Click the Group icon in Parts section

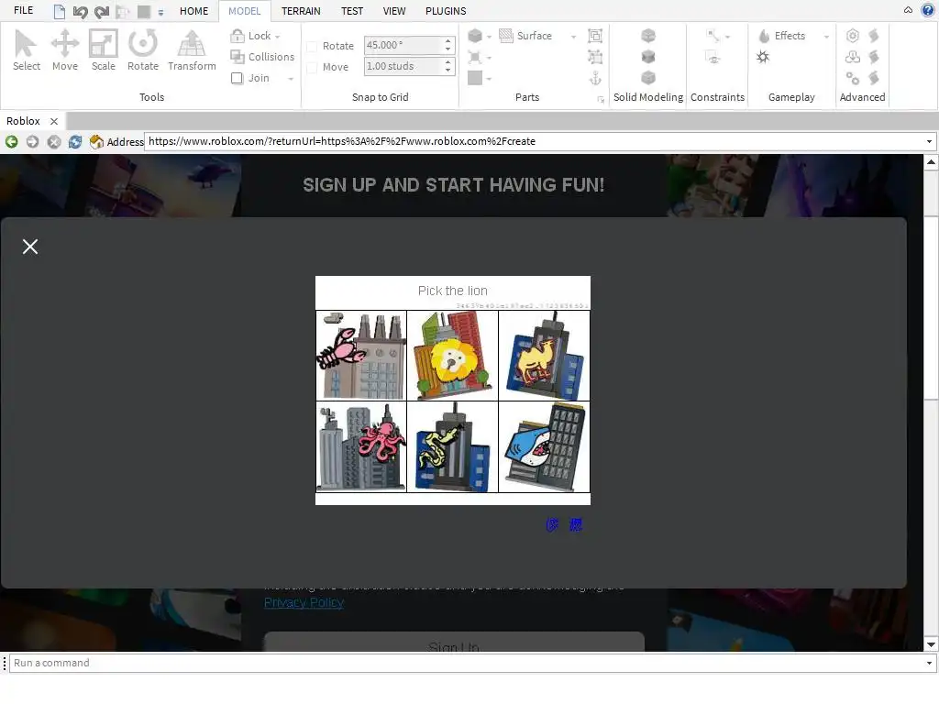click(x=595, y=36)
